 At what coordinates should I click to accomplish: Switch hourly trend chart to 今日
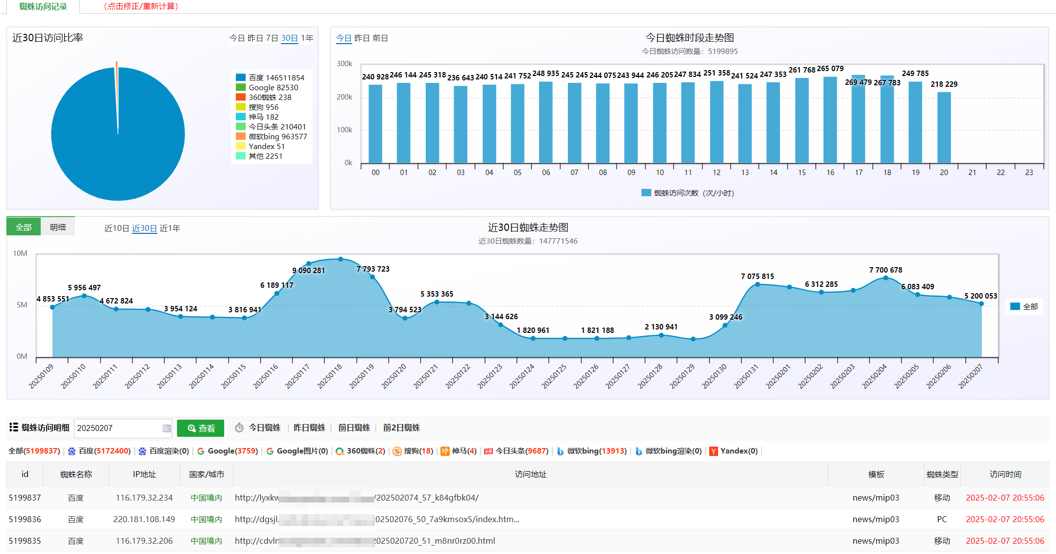tap(344, 38)
